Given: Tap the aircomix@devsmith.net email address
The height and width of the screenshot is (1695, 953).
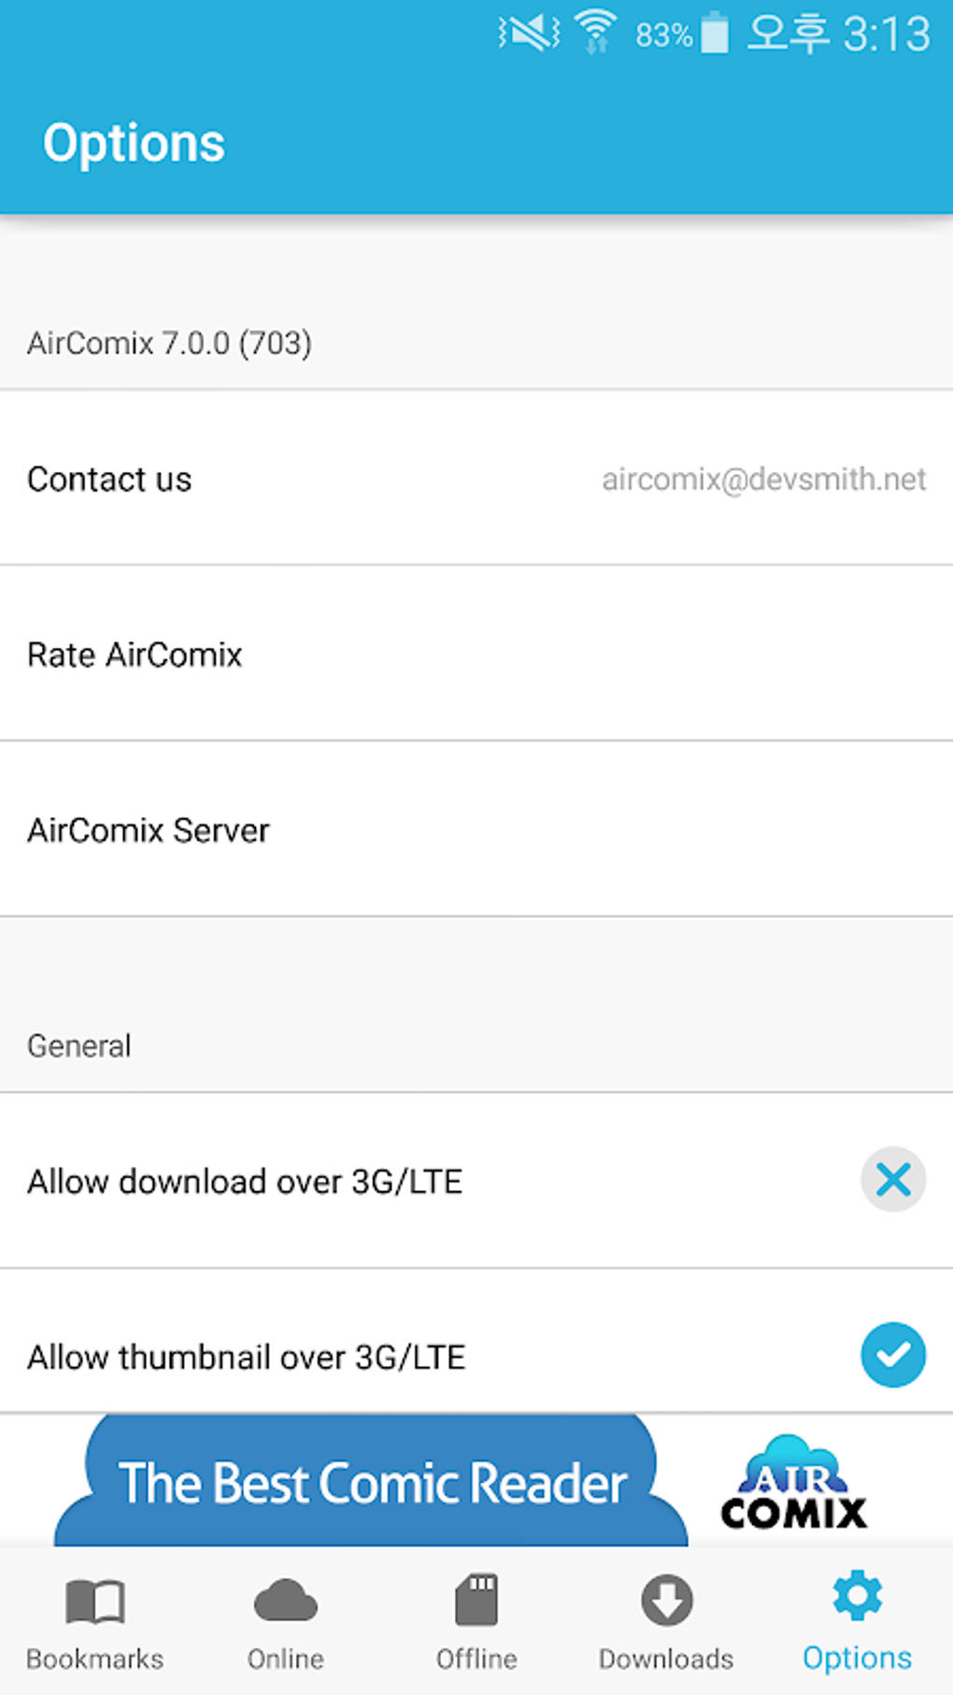Looking at the screenshot, I should pyautogui.click(x=763, y=480).
